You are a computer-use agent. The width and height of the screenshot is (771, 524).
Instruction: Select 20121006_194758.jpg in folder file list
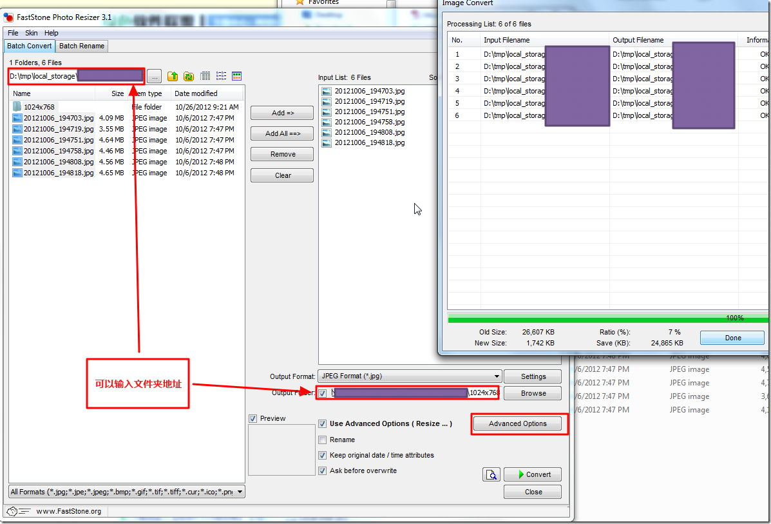click(53, 151)
